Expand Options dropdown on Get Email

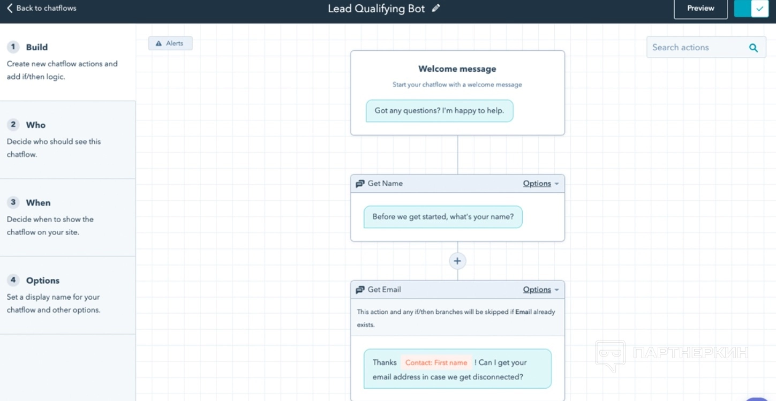(541, 290)
